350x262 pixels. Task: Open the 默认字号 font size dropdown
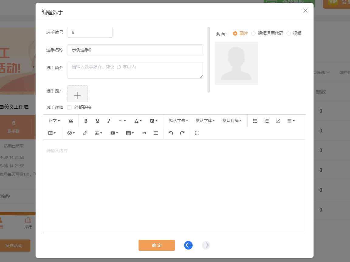(x=178, y=121)
